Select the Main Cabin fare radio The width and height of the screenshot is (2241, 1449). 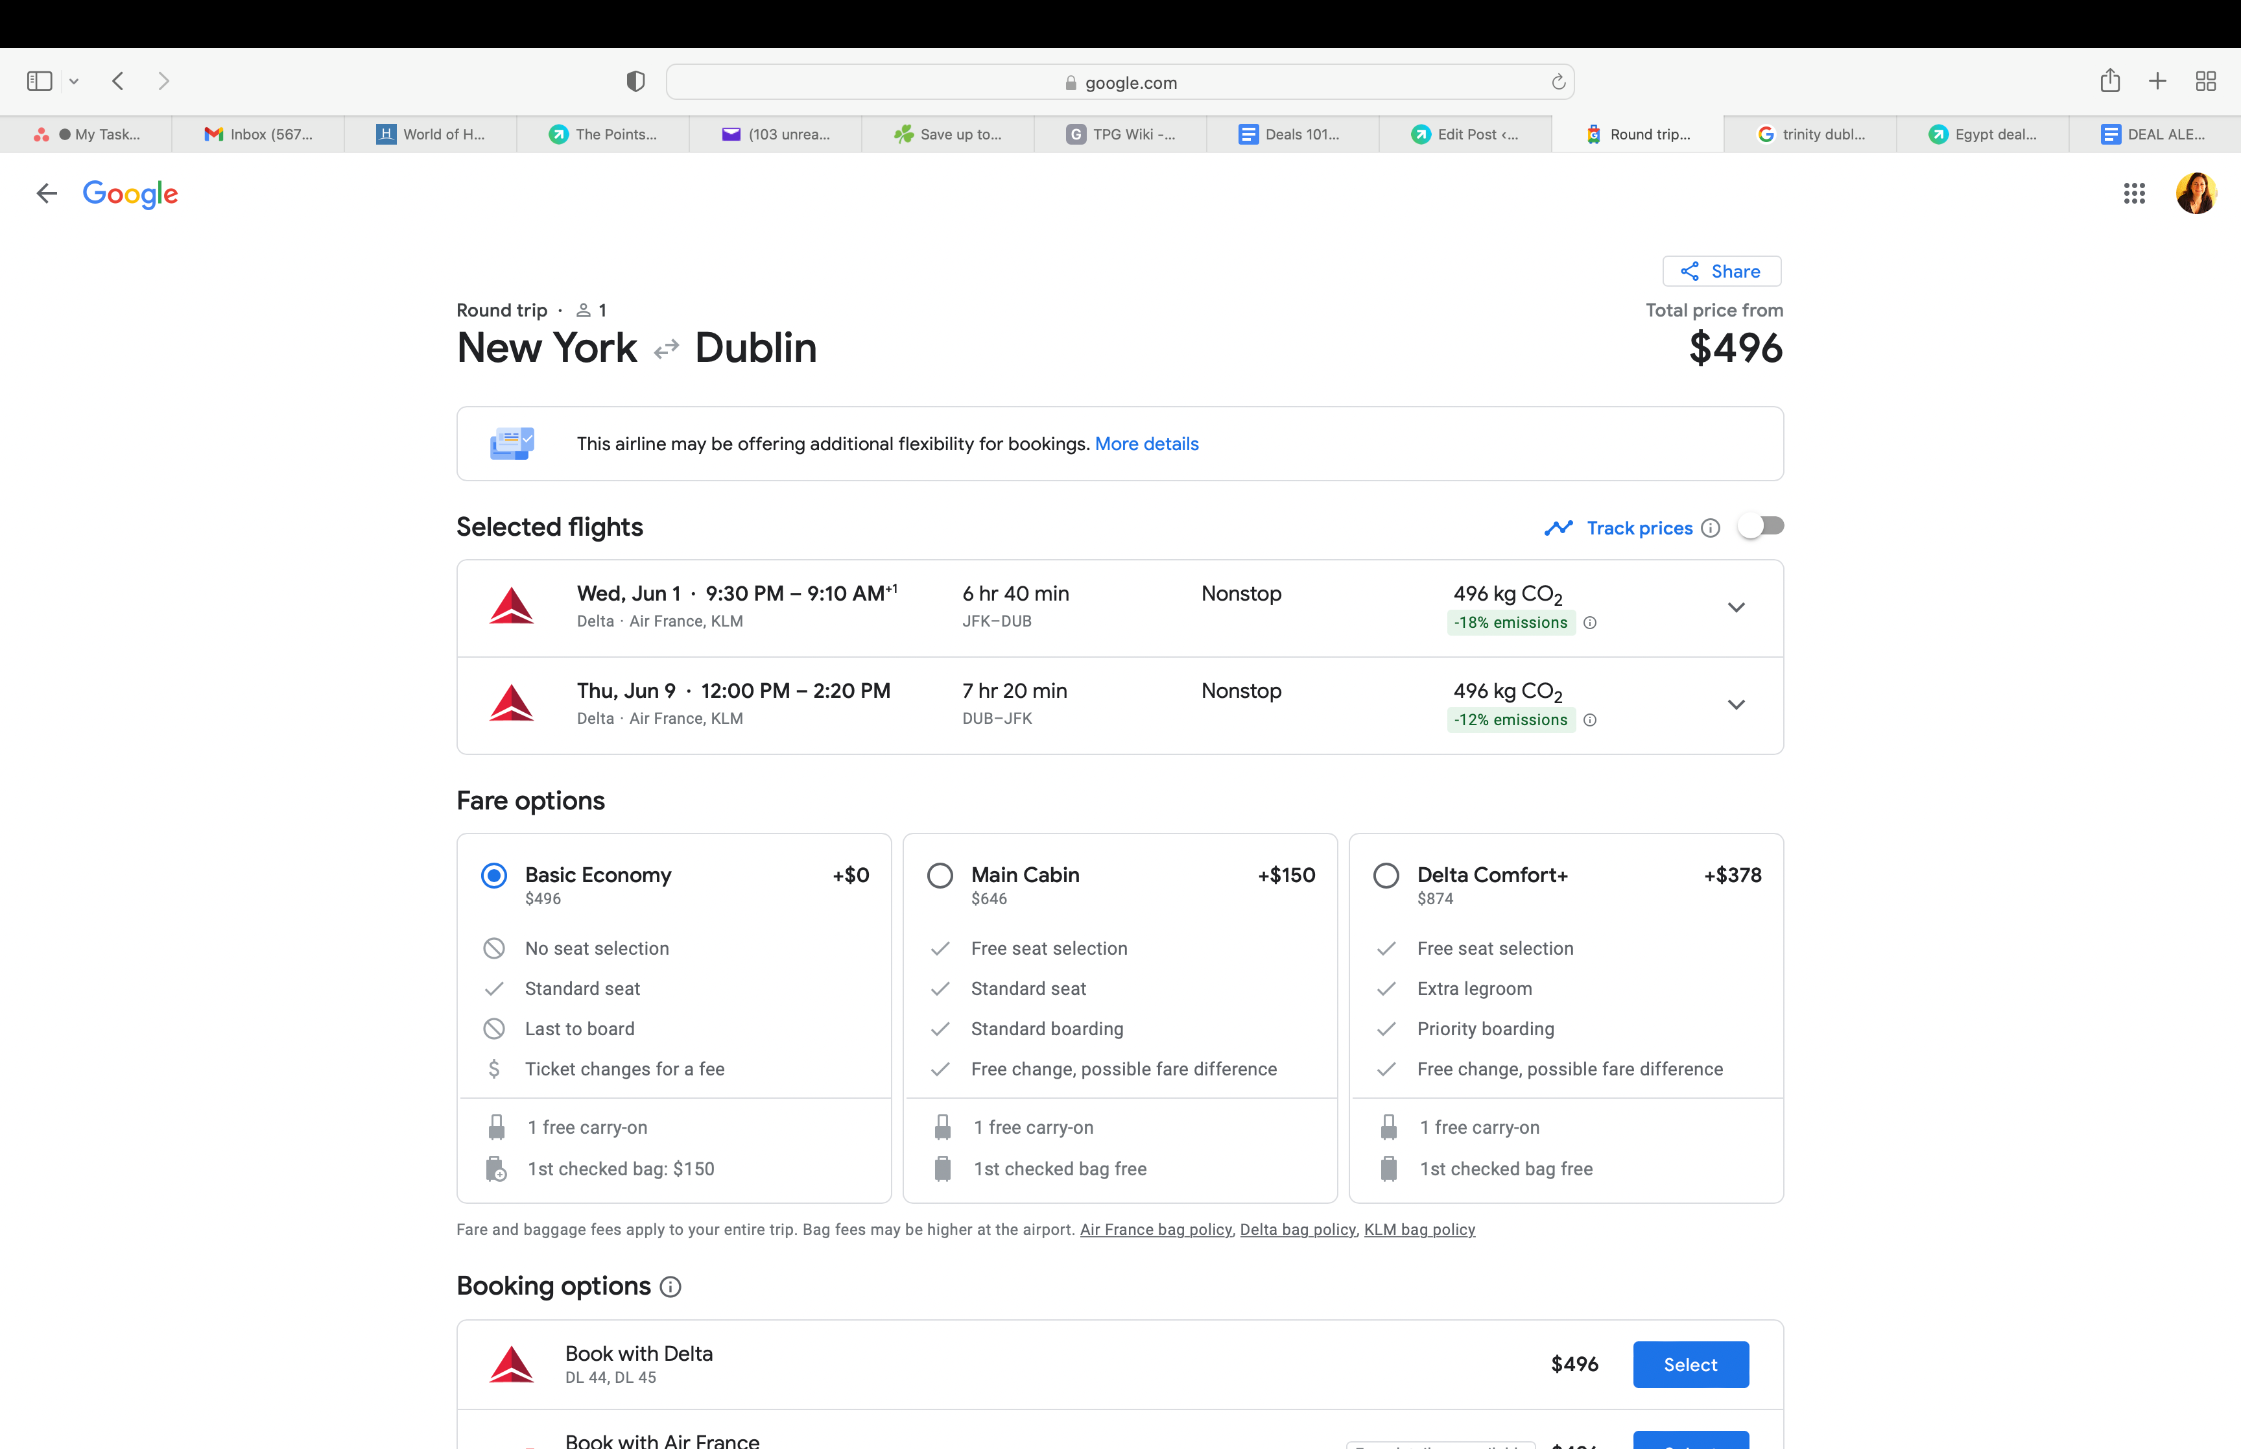click(x=940, y=876)
